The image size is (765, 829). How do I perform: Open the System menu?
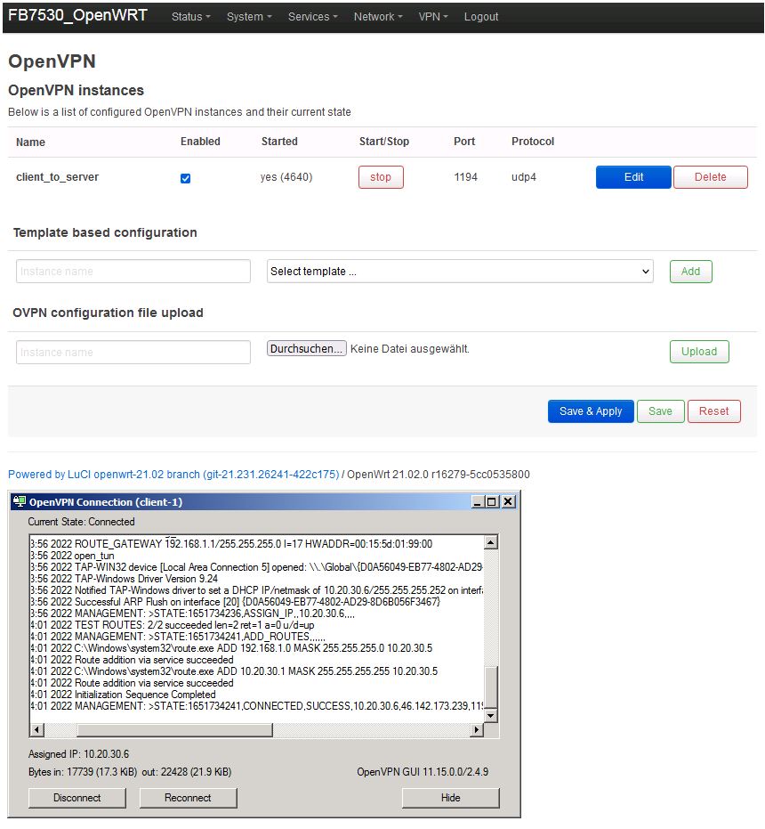pos(249,17)
